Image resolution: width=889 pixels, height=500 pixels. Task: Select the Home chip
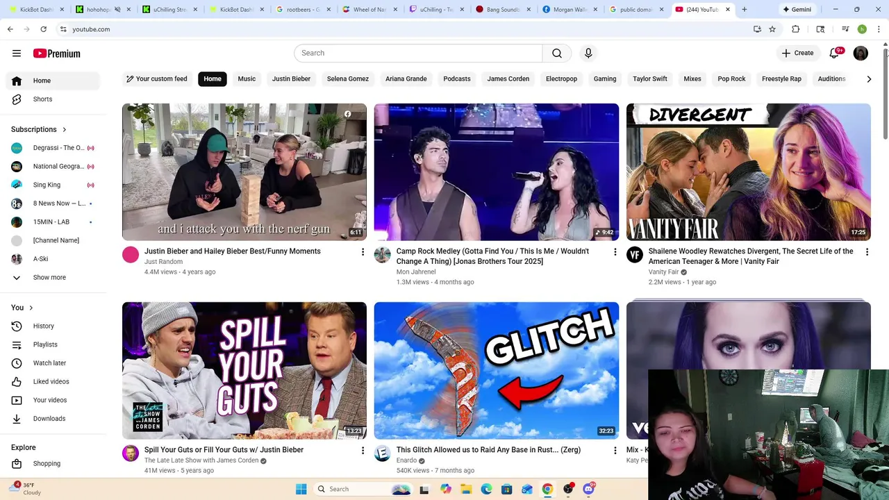tap(213, 79)
